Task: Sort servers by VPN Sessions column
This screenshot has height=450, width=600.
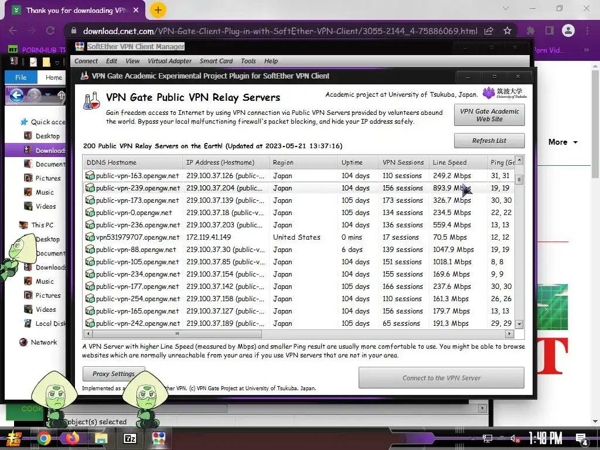Action: click(x=404, y=163)
